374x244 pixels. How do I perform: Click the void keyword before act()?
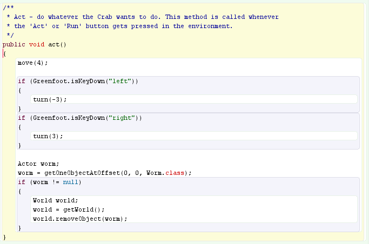coord(37,44)
